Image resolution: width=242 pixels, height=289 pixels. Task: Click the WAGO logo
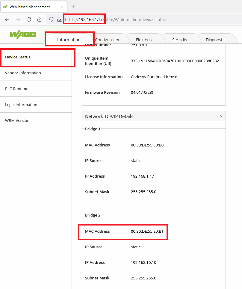click(x=23, y=34)
